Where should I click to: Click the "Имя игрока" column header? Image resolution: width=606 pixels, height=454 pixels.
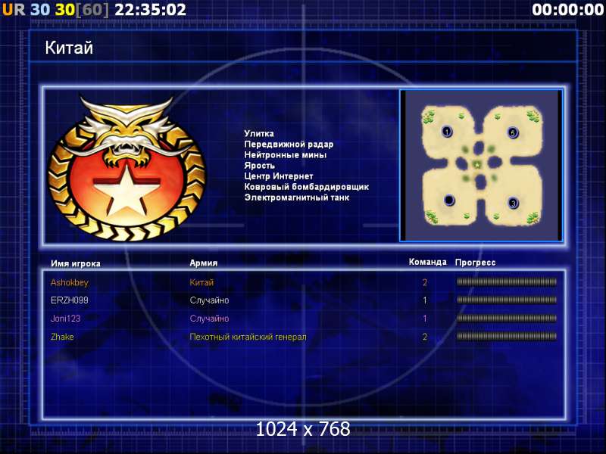[x=76, y=263]
